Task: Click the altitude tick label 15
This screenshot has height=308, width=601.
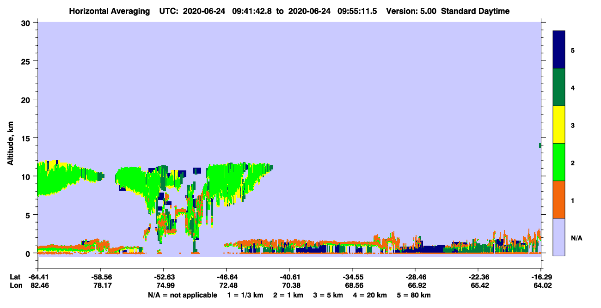Action: coord(26,138)
